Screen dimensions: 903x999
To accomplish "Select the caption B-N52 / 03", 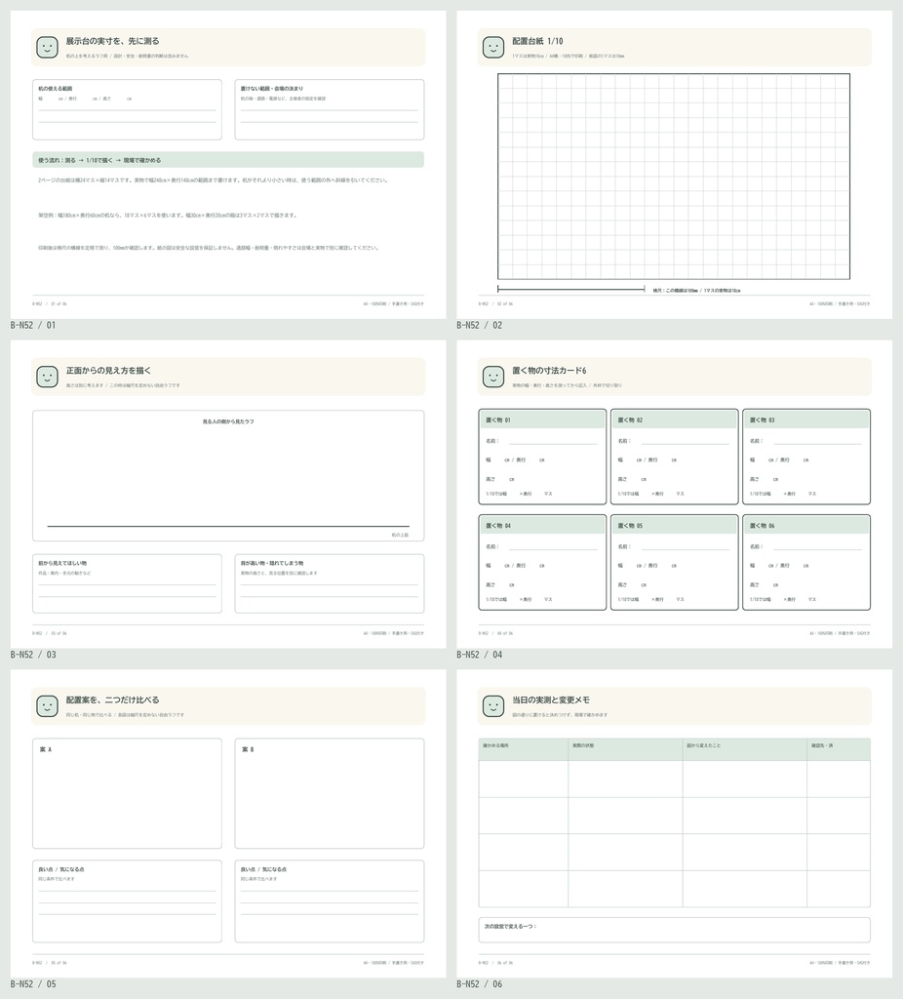I will (x=33, y=655).
